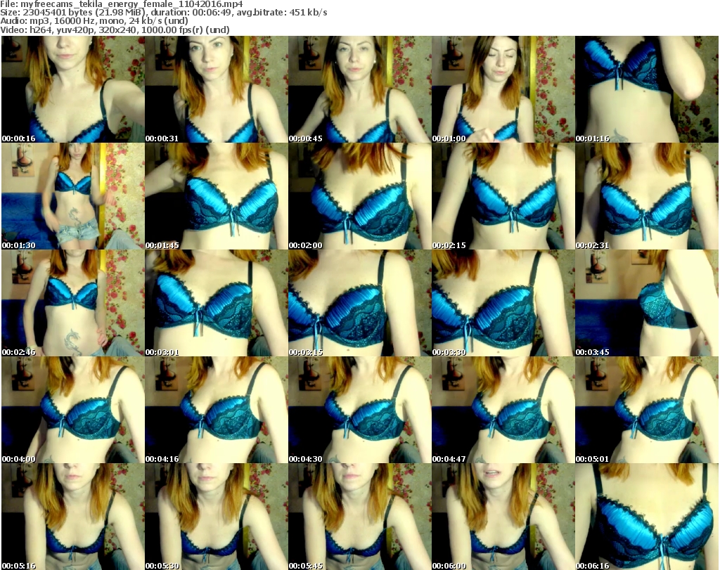Select the thumbnail frame stamped 00:06:16
Image resolution: width=720 pixels, height=570 pixels.
click(x=647, y=517)
